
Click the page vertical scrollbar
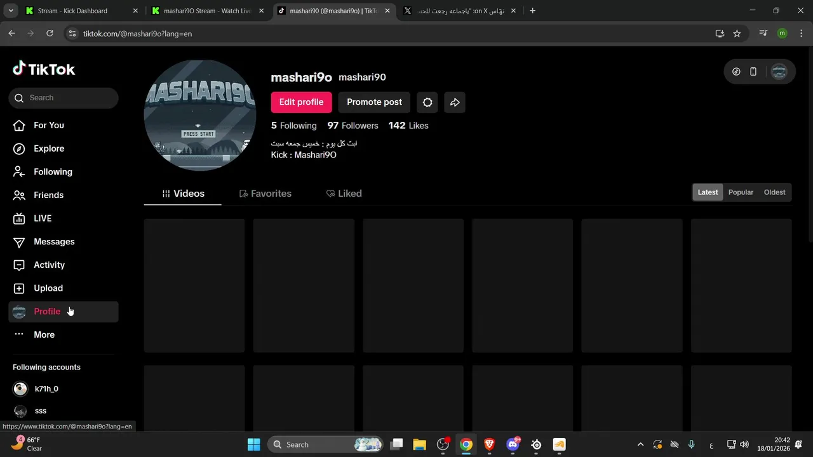[810, 146]
